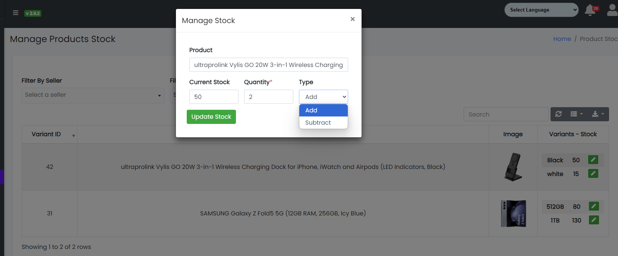Click the hamburger sidebar menu icon

coord(16,13)
